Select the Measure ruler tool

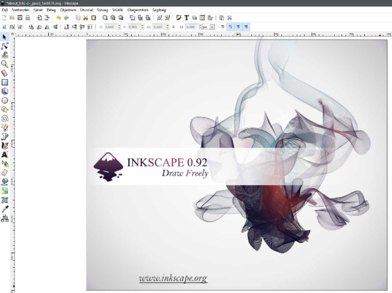[5, 73]
